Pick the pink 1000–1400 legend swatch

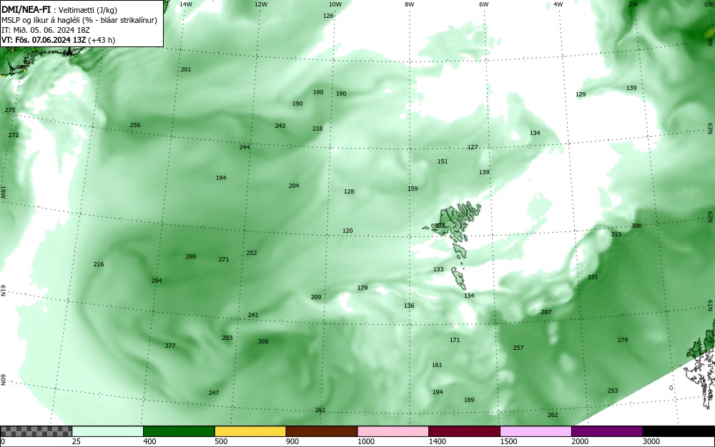[393, 431]
